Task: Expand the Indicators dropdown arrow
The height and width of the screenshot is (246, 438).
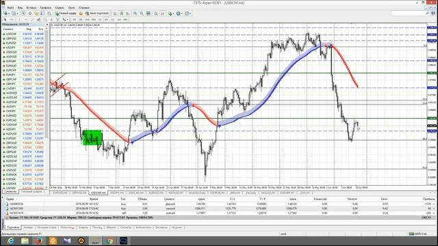Action: point(174,14)
